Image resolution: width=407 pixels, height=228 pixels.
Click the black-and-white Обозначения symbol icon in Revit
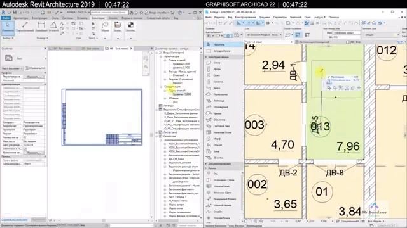click(130, 27)
